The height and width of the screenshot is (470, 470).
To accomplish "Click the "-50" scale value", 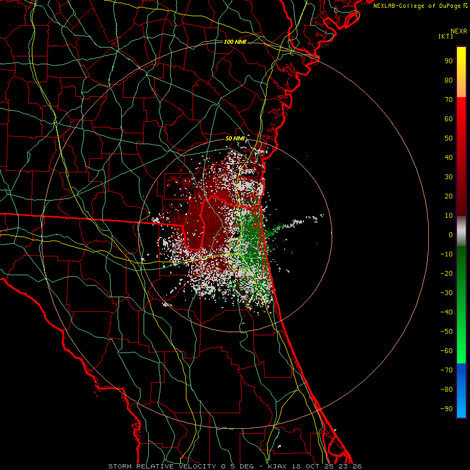I will click(x=446, y=332).
